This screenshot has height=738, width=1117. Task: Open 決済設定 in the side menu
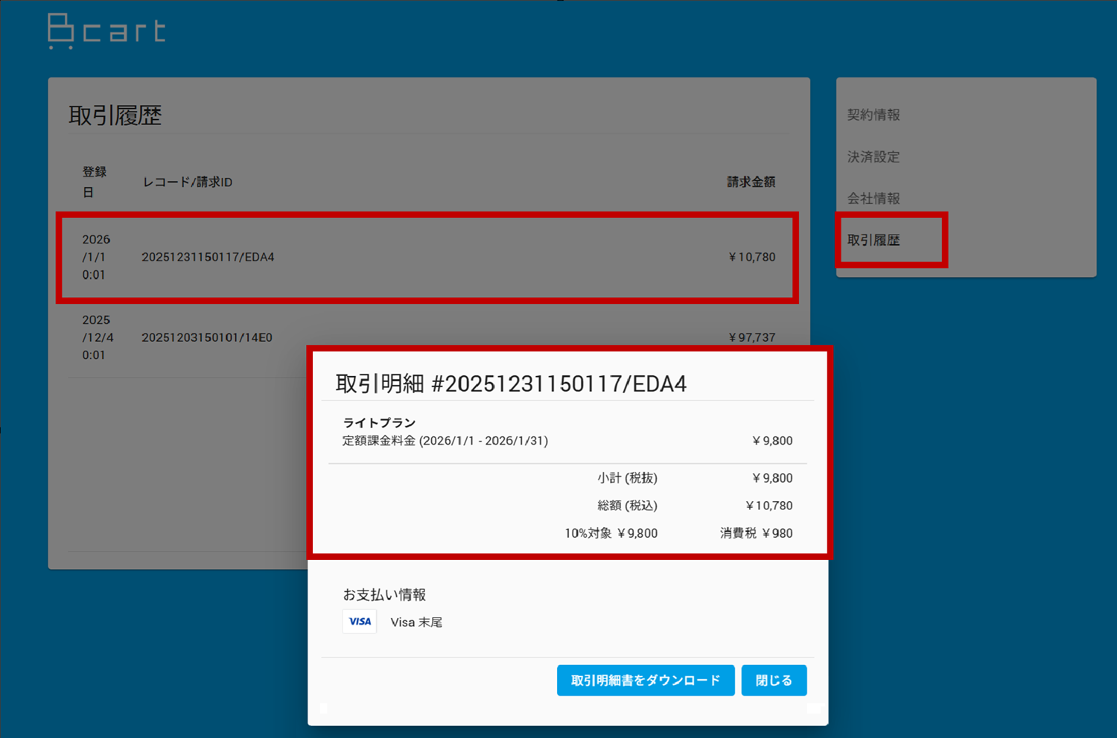coord(873,157)
